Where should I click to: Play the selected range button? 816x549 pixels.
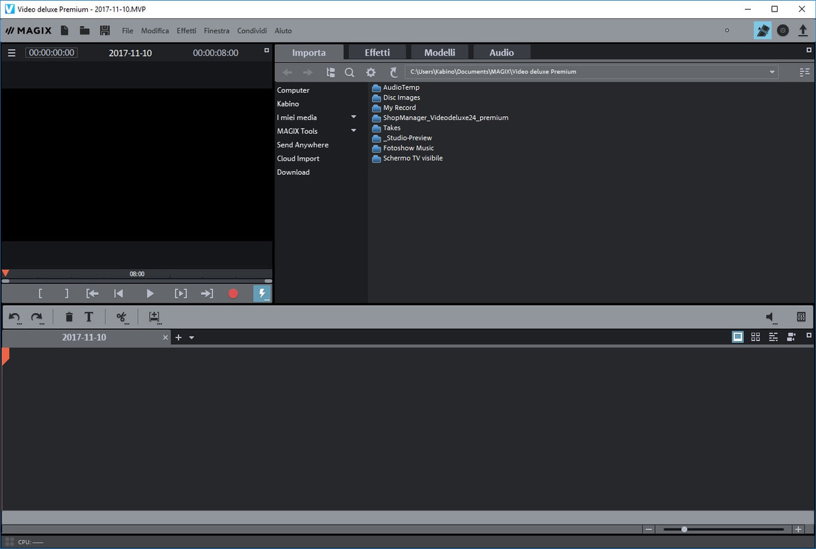pyautogui.click(x=180, y=294)
